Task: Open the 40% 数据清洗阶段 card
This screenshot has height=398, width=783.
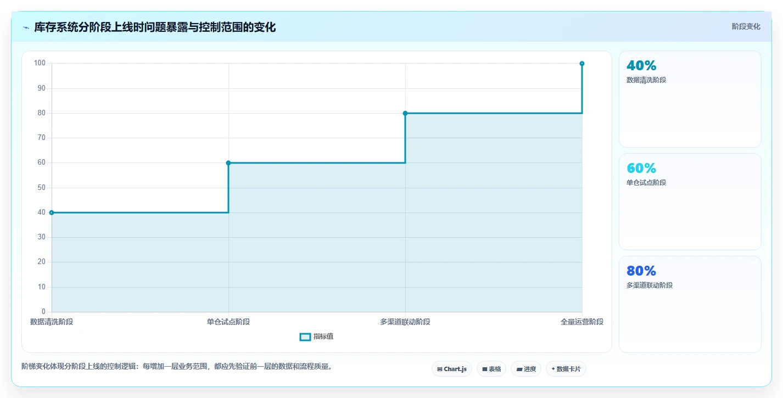Action: [x=690, y=99]
